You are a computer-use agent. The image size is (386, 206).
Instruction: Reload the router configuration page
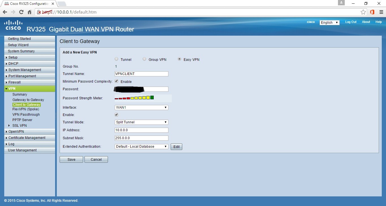click(x=21, y=12)
